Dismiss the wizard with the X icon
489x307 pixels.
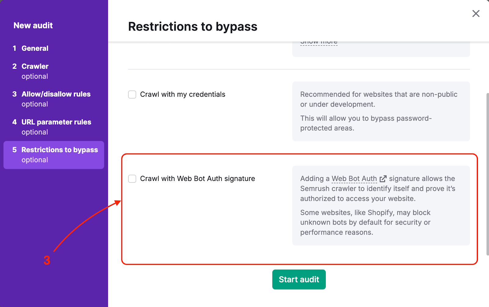pyautogui.click(x=476, y=13)
